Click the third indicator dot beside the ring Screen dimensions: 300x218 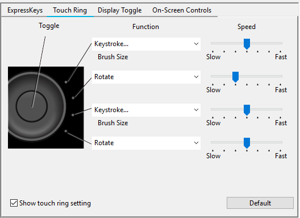tap(73, 115)
